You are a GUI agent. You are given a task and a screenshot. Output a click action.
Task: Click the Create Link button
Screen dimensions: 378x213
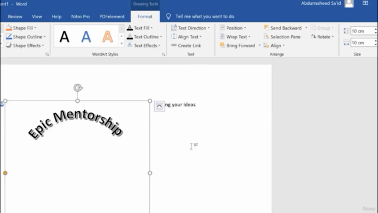(186, 46)
